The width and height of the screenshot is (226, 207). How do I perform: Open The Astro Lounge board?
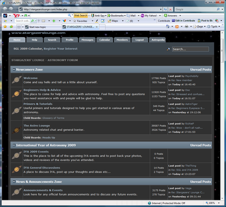click(36, 125)
